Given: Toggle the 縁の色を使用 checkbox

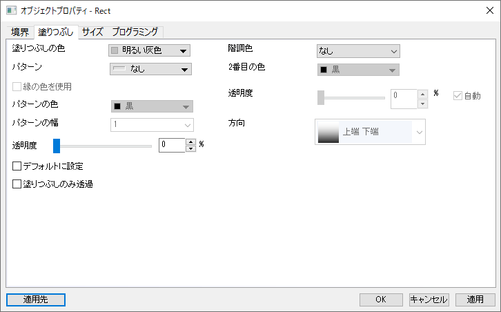Looking at the screenshot, I should click(x=17, y=87).
